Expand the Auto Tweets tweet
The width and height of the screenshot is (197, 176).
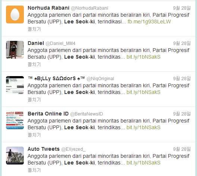tap(34, 170)
